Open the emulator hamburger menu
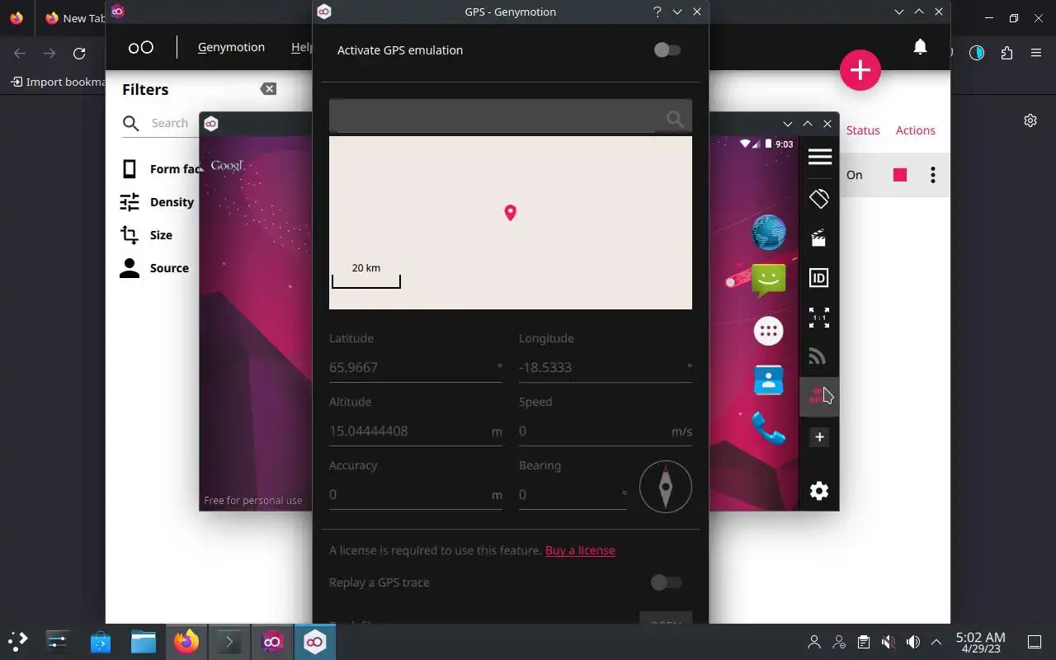The width and height of the screenshot is (1056, 660). point(819,157)
